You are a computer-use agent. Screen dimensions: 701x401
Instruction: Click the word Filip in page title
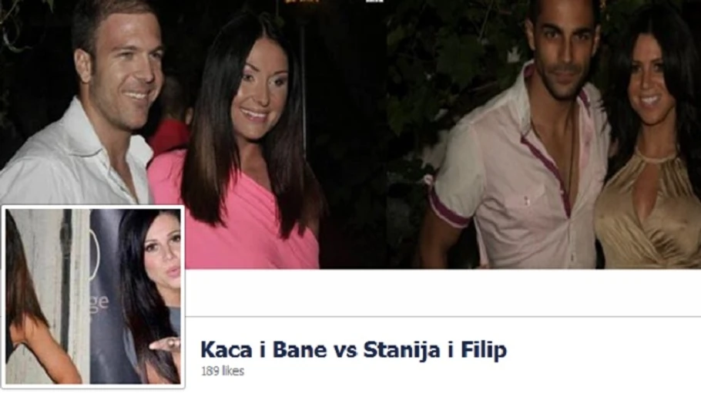[x=485, y=350]
